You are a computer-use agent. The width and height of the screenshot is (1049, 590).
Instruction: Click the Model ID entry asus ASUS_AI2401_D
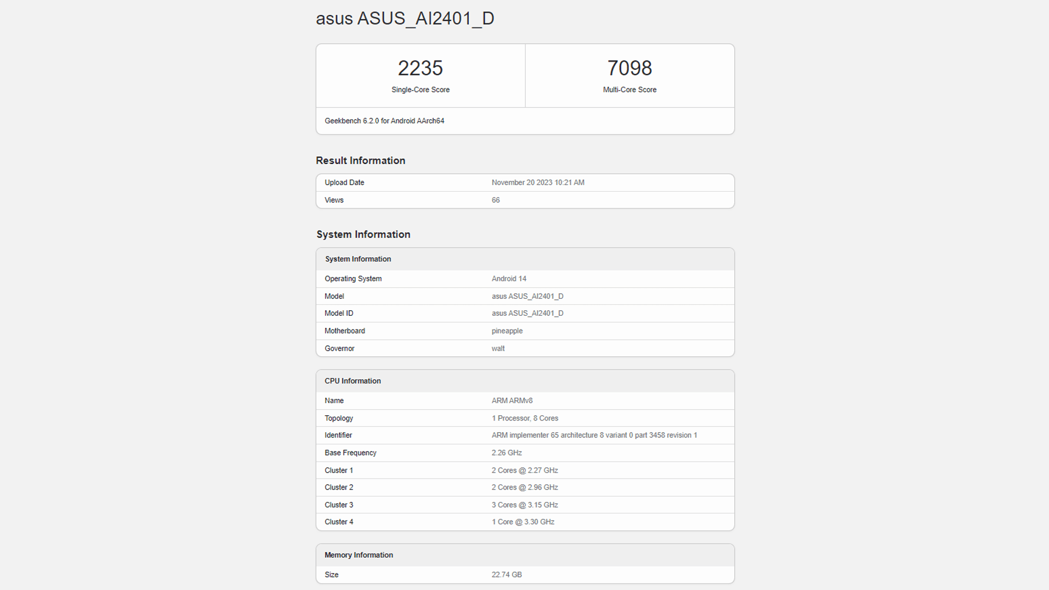click(x=527, y=313)
